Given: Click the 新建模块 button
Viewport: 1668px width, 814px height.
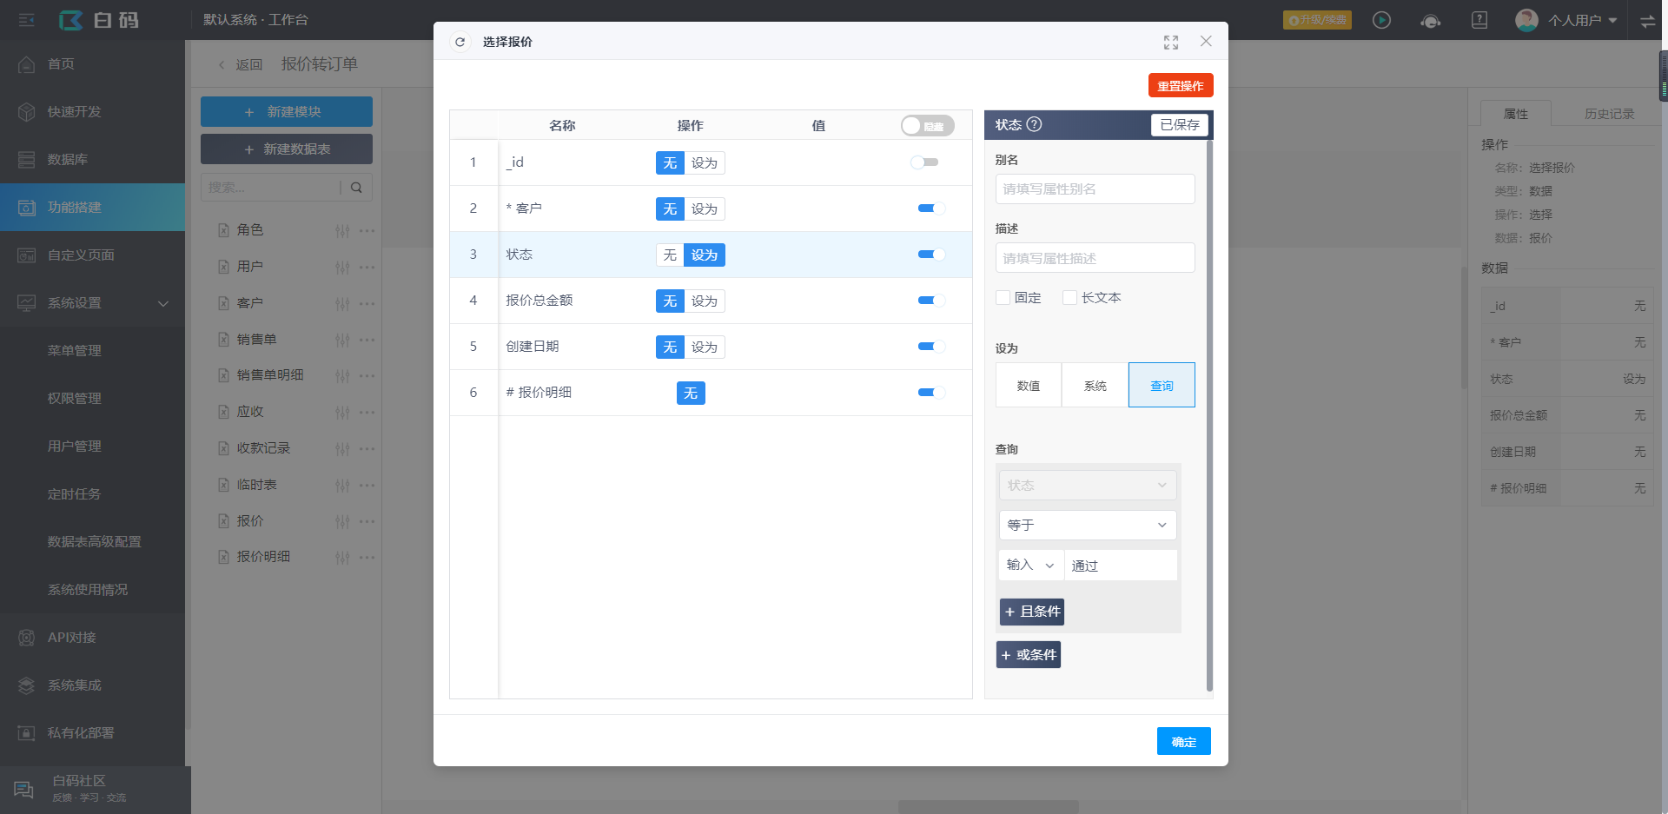Looking at the screenshot, I should (x=287, y=112).
